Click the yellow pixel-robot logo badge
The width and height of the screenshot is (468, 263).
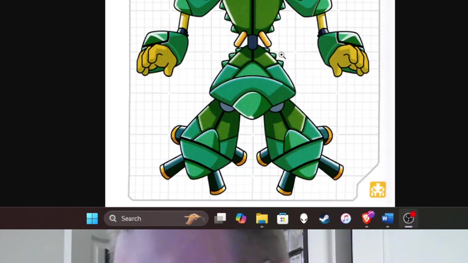point(378,190)
